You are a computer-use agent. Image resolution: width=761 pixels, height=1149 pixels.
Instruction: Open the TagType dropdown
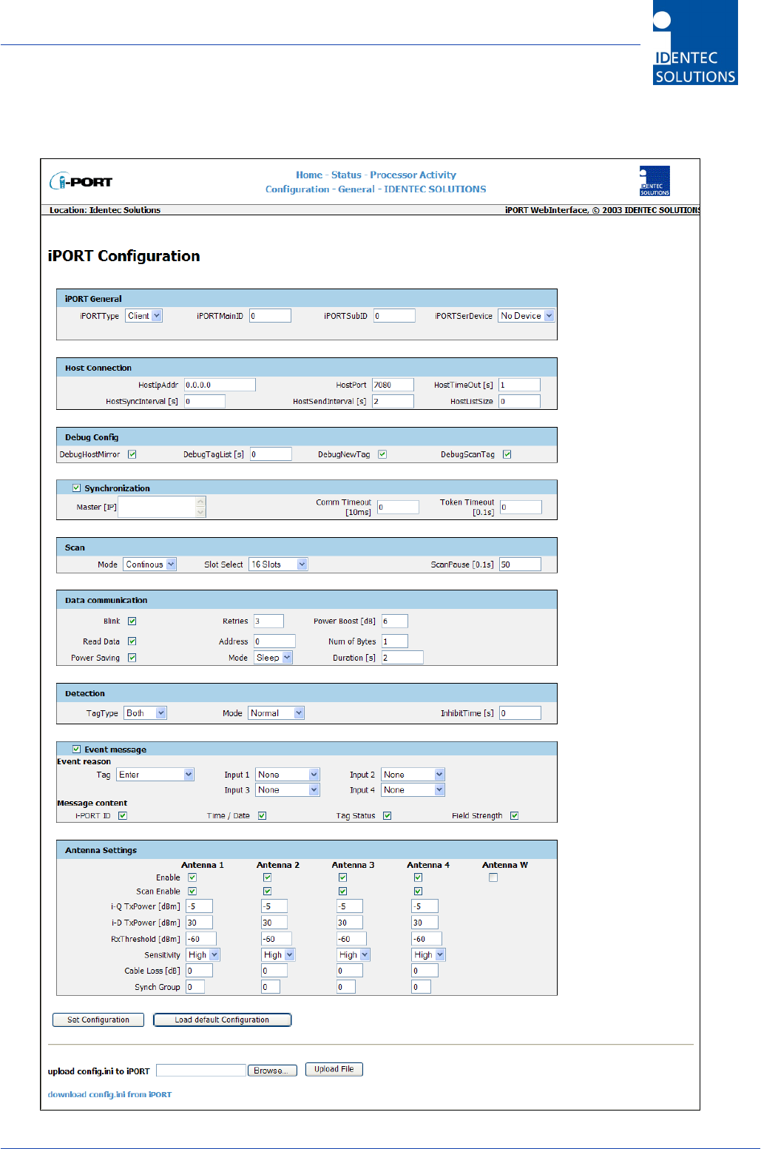pos(145,713)
